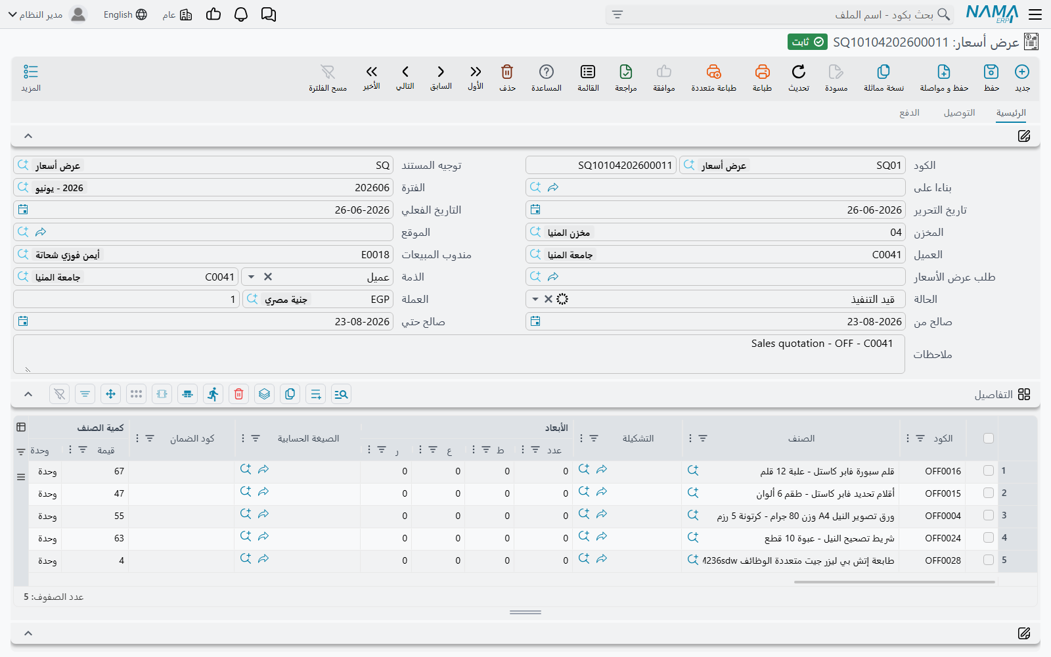The image size is (1051, 657).
Task: Click the ملاحظات notes text area
Action: (459, 354)
